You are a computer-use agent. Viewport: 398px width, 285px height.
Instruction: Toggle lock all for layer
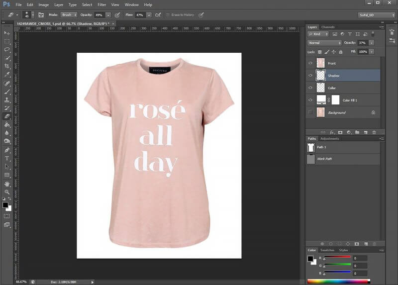[341, 52]
